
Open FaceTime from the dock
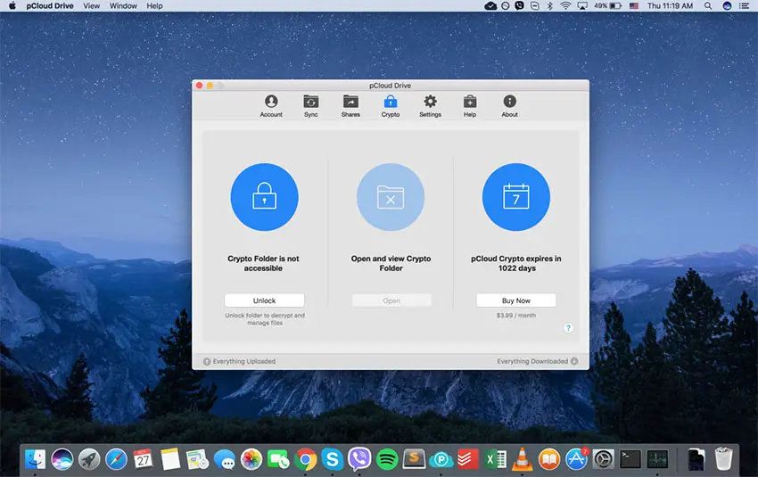(x=278, y=459)
